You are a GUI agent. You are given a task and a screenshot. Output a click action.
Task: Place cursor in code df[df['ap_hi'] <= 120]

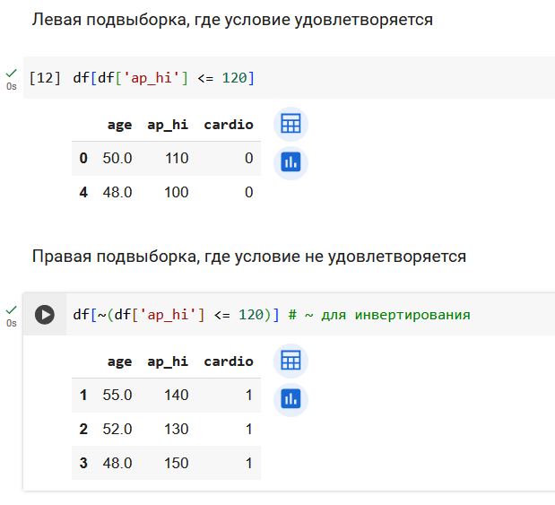point(163,78)
